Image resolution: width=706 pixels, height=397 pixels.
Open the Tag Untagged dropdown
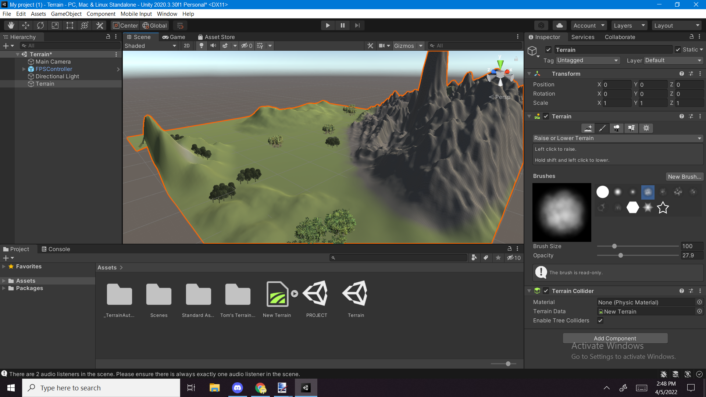[588, 60]
